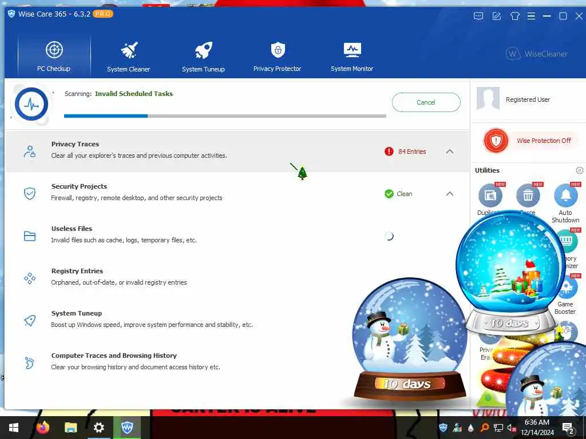Click the Computer Traces footprint icon

[x=30, y=363]
